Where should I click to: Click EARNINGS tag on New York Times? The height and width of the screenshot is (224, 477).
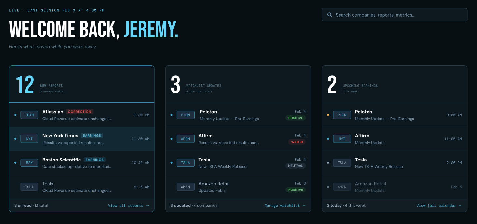tap(92, 136)
